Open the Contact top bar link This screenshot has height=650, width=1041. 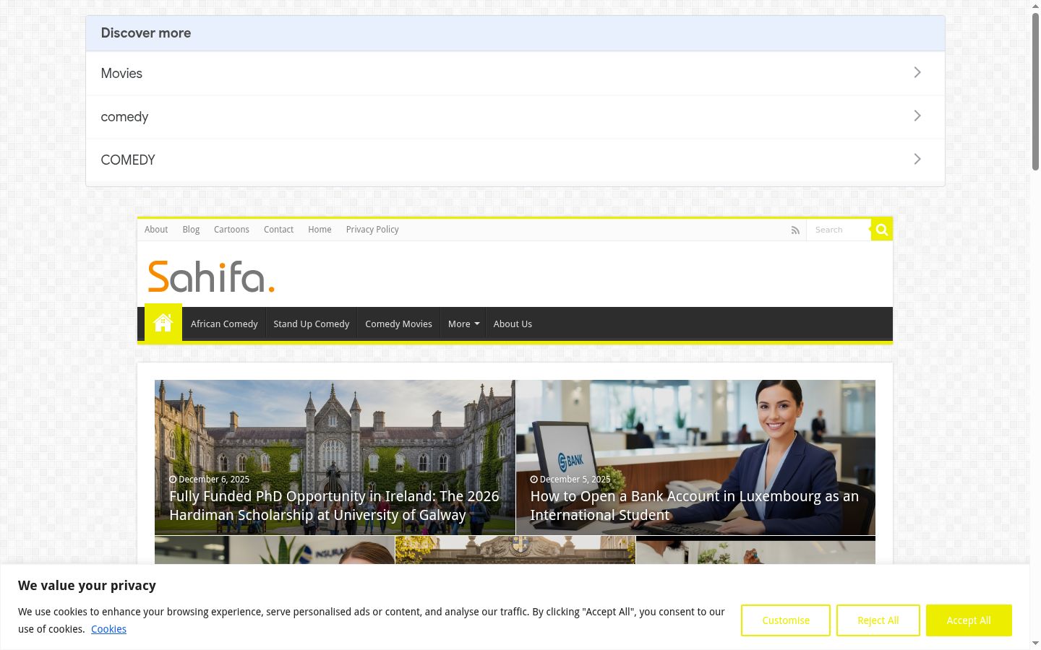pyautogui.click(x=278, y=230)
